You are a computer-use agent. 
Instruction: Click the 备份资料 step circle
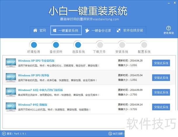point(56,45)
